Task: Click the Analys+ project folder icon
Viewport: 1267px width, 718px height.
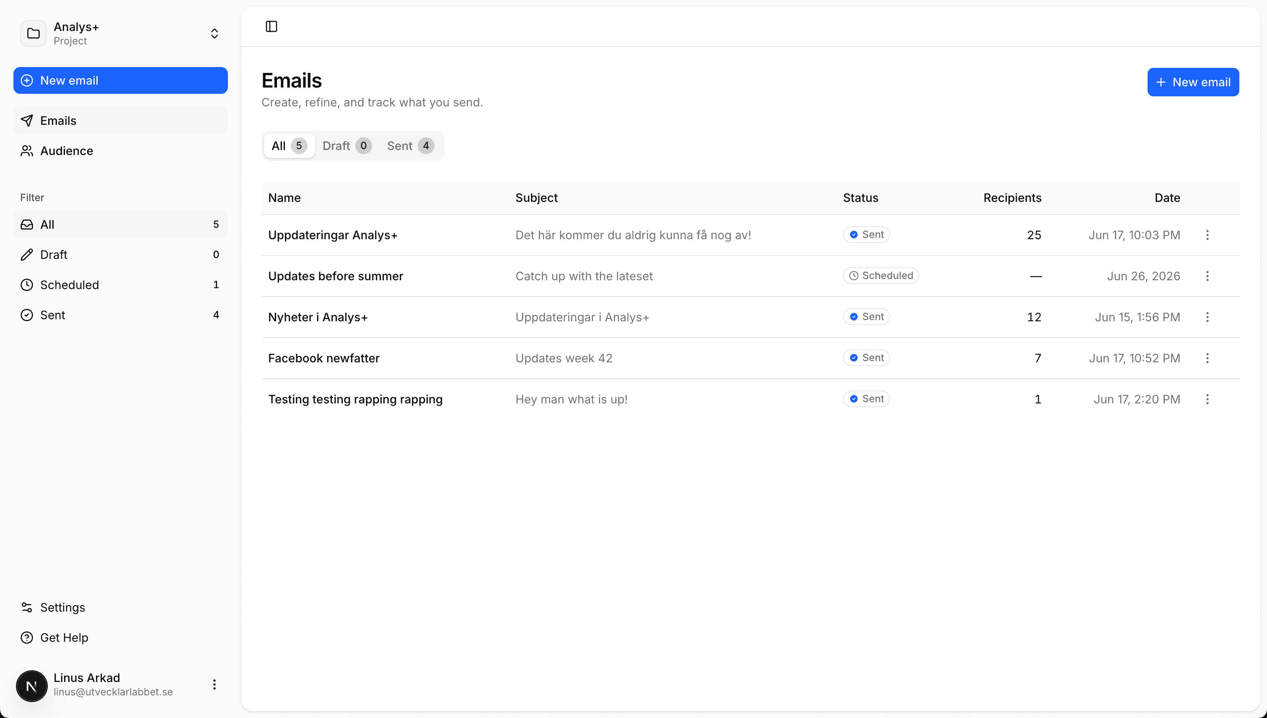Action: 34,34
